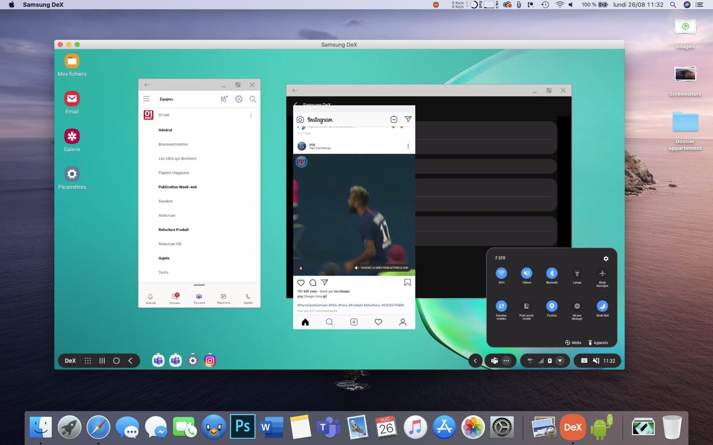Open the Instagram activity heart tab
Viewport: 713px width, 445px height.
click(378, 322)
